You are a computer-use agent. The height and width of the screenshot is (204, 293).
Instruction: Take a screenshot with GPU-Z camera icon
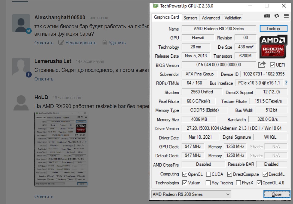pos(267,16)
